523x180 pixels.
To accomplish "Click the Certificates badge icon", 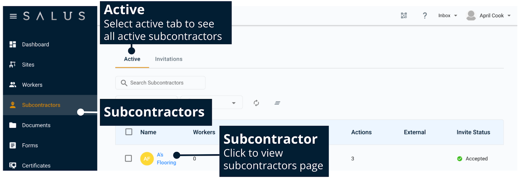I will click(13, 165).
